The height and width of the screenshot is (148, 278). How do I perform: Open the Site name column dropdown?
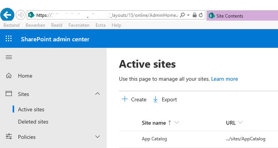(x=177, y=122)
